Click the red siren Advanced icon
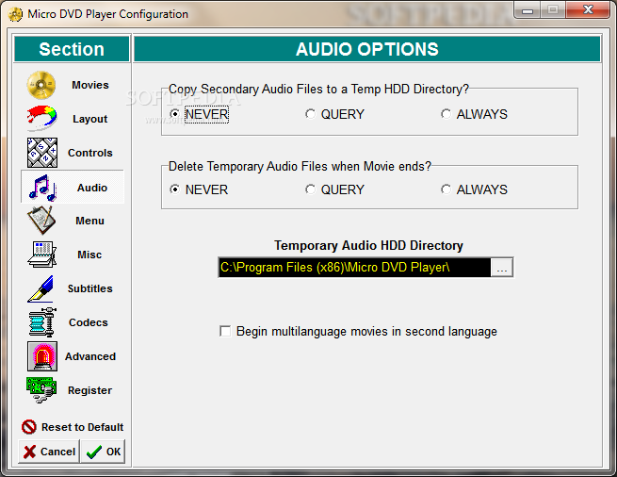The width and height of the screenshot is (617, 477). [x=42, y=356]
